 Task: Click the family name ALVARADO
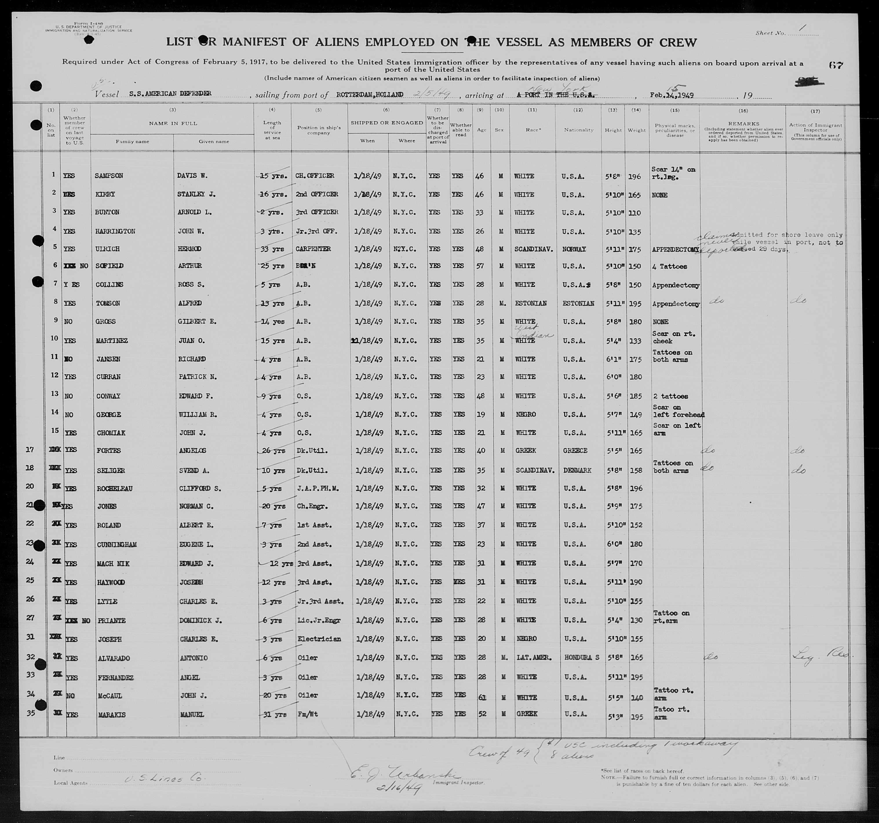114,658
